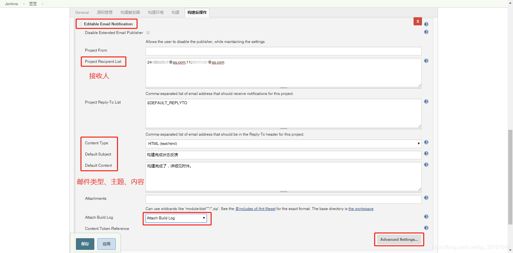Screen dimensions: 513x253
Task: Click the Content Token Reference label
Action: pos(107,229)
